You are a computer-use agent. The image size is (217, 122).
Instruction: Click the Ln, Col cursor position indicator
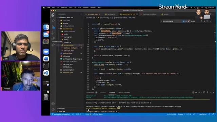(x=171, y=114)
